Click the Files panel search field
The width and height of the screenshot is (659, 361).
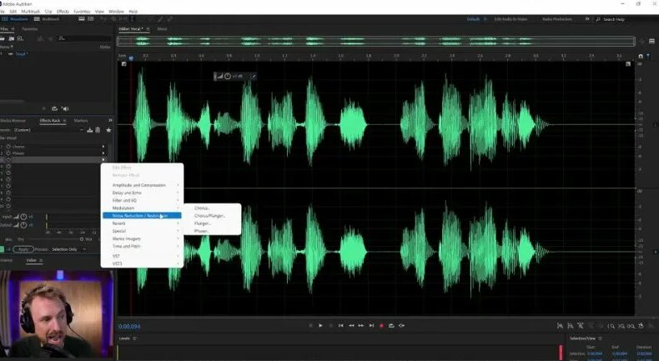[x=84, y=38]
